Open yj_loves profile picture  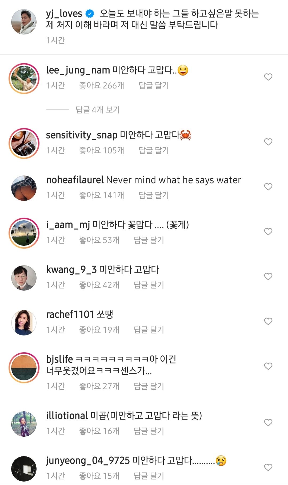click(x=24, y=22)
